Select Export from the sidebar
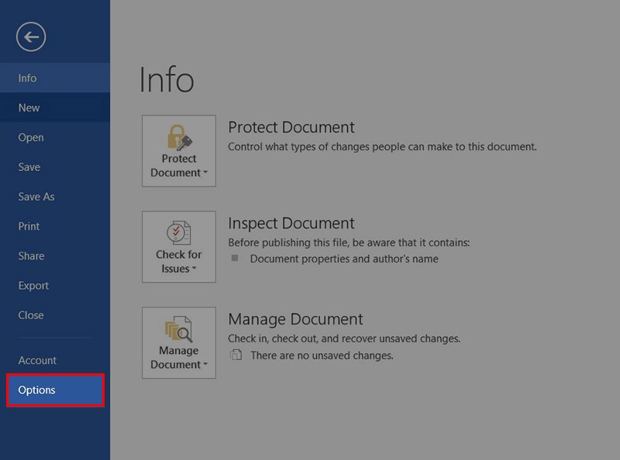Screen dimensions: 620x460 [x=34, y=286]
